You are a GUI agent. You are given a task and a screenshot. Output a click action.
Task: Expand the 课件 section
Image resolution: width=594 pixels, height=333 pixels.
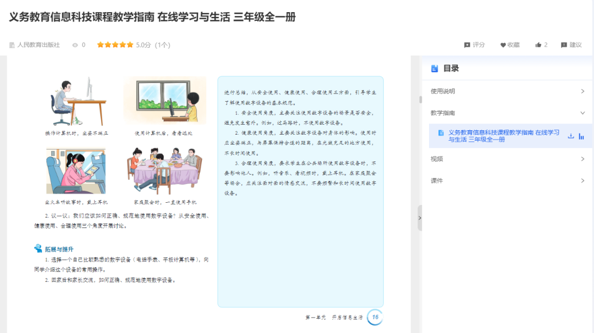pos(583,180)
